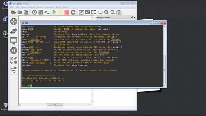Browse routers in the device sidebar
The image size is (206, 116).
pyautogui.click(x=14, y=22)
